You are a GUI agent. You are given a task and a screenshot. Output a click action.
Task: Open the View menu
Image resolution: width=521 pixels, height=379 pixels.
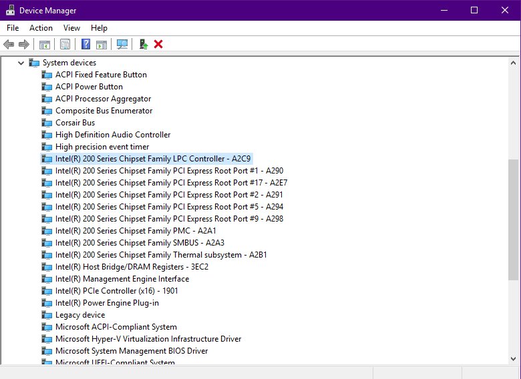point(71,28)
